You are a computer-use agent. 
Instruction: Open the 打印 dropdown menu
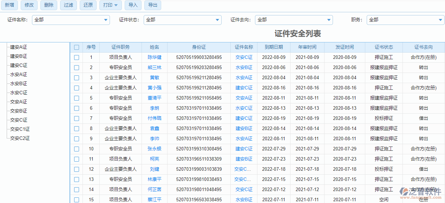pyautogui.click(x=110, y=5)
